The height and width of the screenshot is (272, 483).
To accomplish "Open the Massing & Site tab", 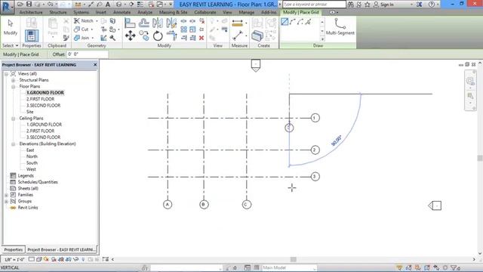I will pyautogui.click(x=173, y=12).
